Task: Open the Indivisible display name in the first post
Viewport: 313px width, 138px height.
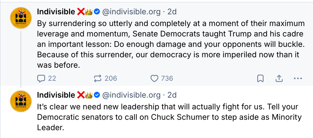Action: [x=56, y=12]
